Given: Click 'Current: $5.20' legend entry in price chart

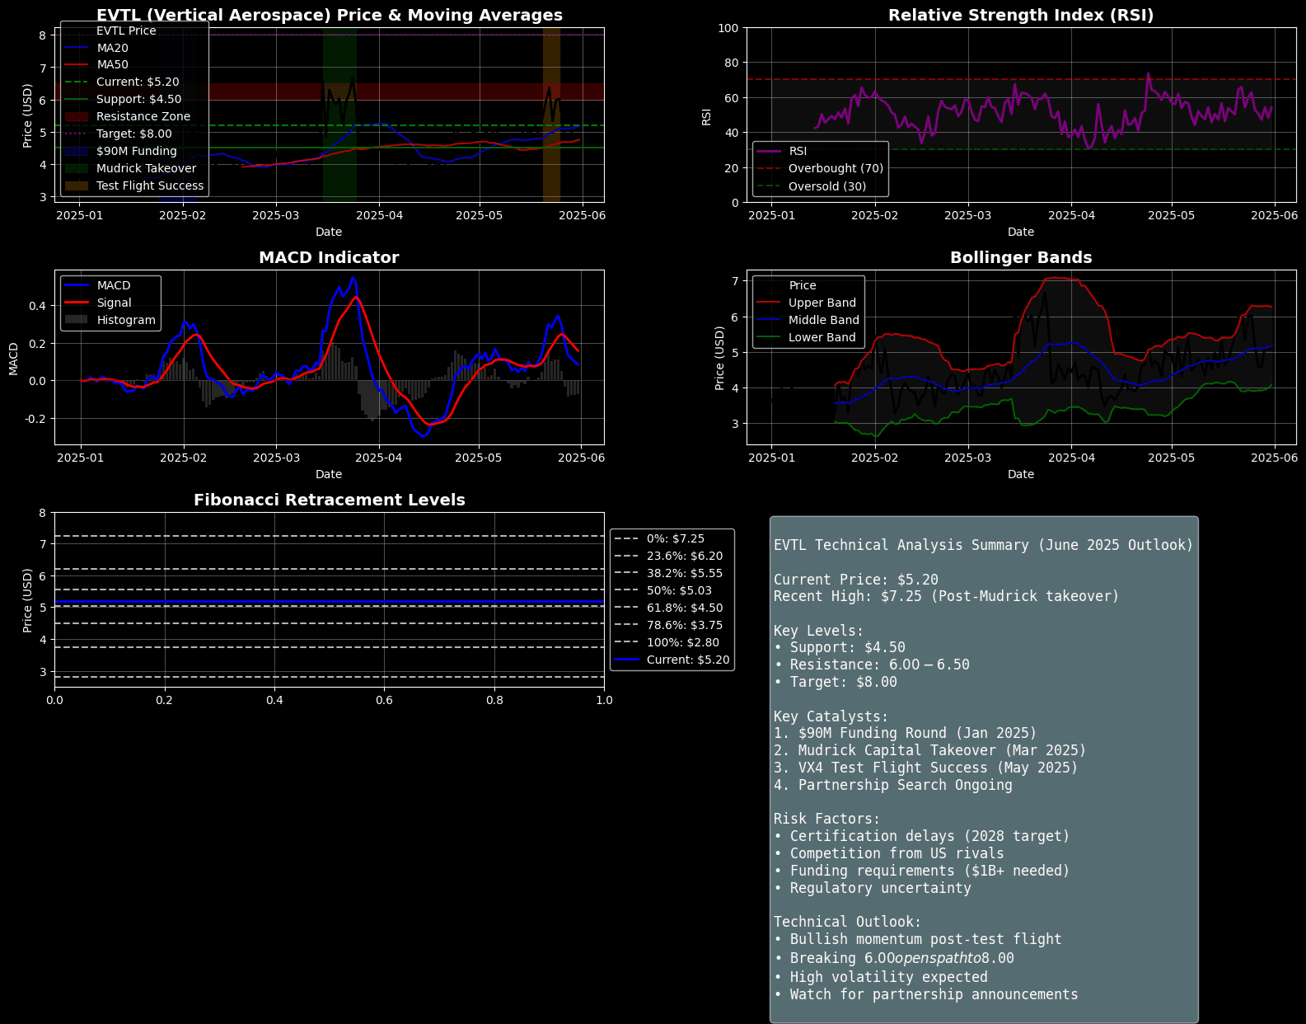Looking at the screenshot, I should coord(122,82).
